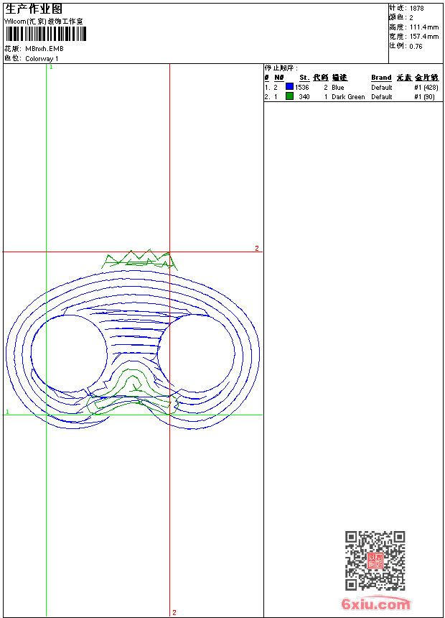Select the Dark Green row in stop sequence
Viewport: 445px width, 618px height.
pyautogui.click(x=347, y=96)
